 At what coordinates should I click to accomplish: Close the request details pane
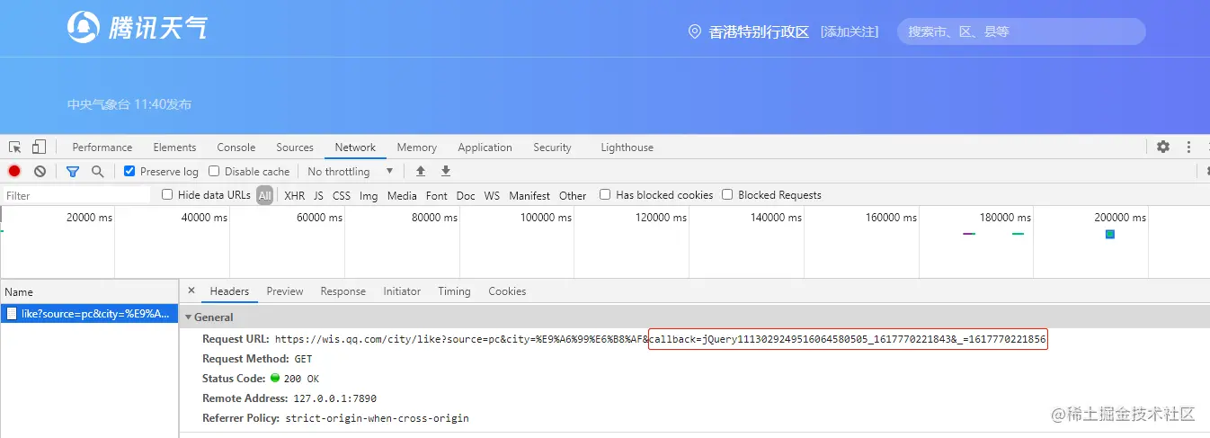pos(191,291)
